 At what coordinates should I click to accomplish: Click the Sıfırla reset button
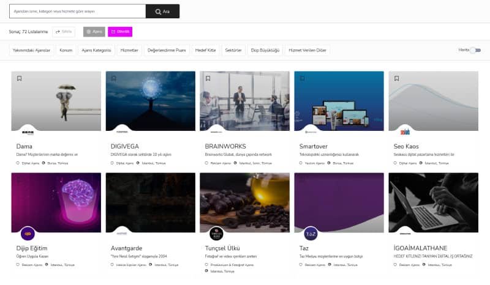[64, 32]
